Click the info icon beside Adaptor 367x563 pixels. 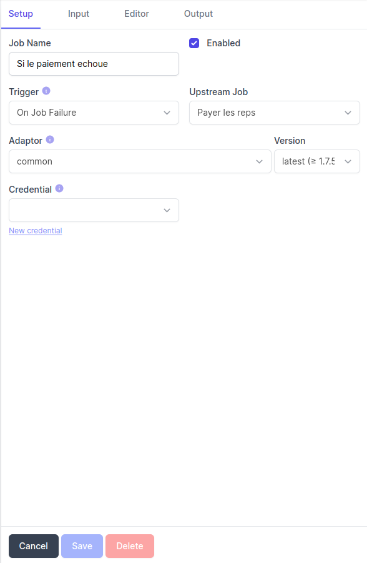[49, 140]
